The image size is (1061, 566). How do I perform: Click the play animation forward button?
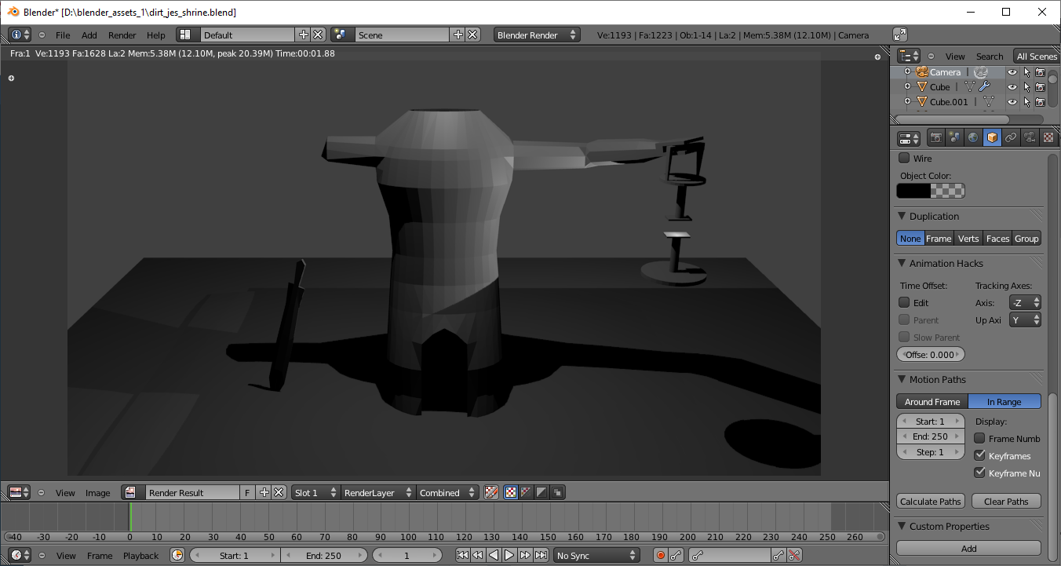pyautogui.click(x=509, y=556)
